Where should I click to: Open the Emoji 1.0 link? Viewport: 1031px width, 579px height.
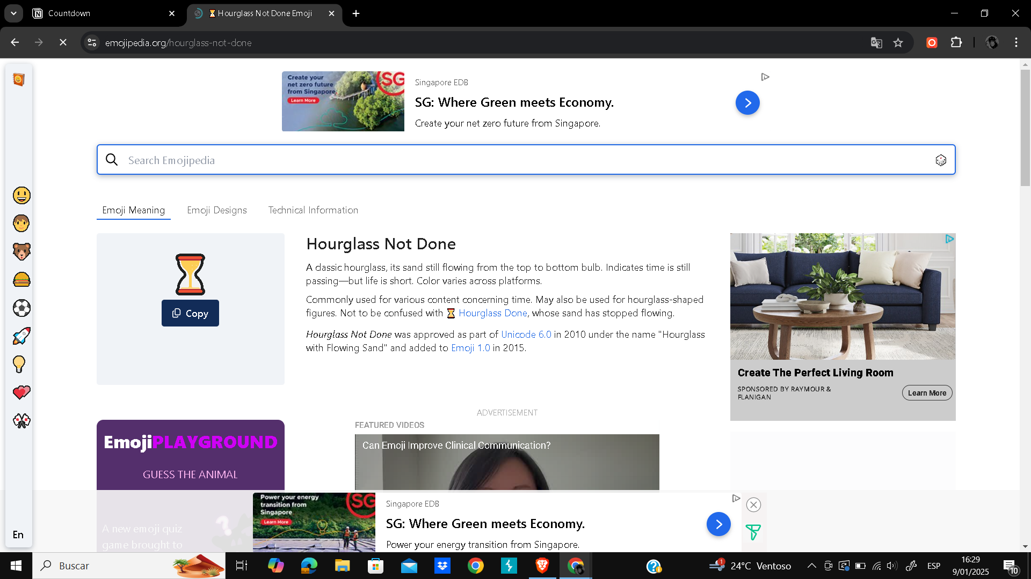(x=470, y=348)
